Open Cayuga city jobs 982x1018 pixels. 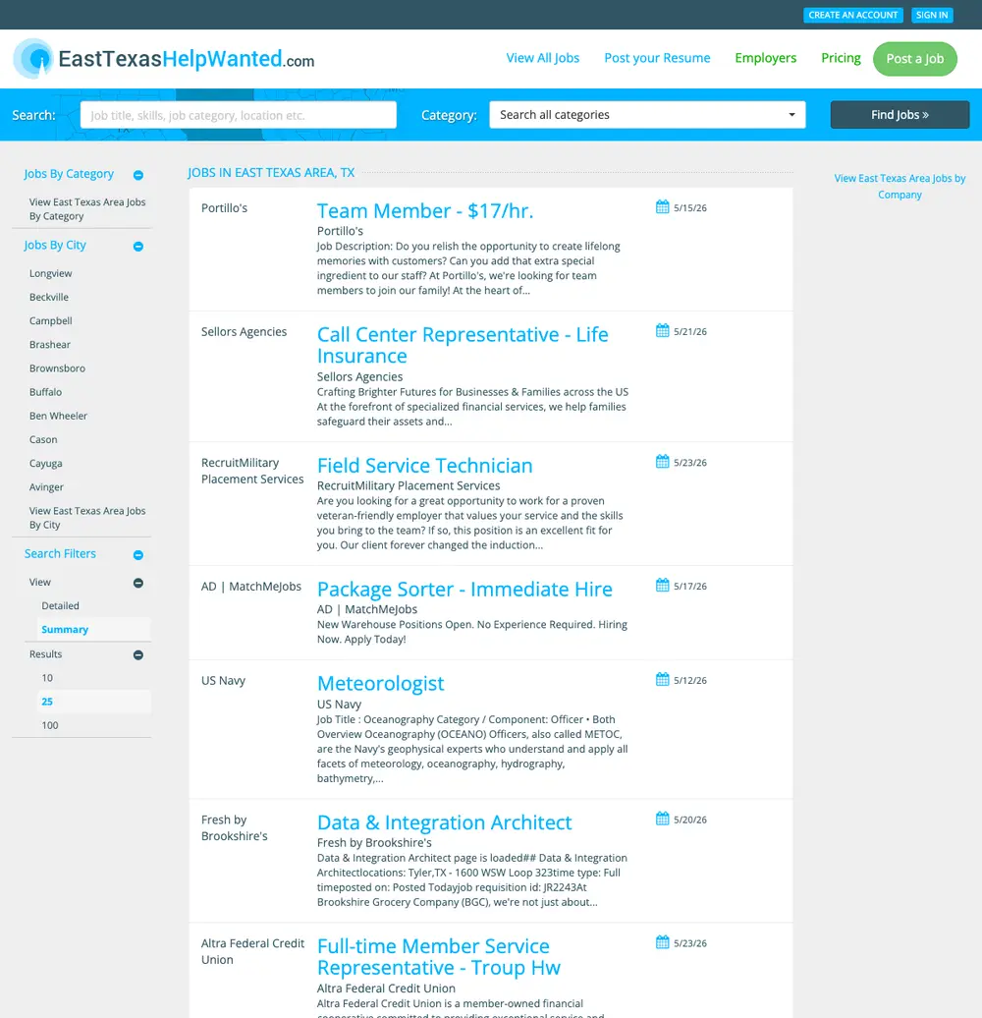coord(46,464)
